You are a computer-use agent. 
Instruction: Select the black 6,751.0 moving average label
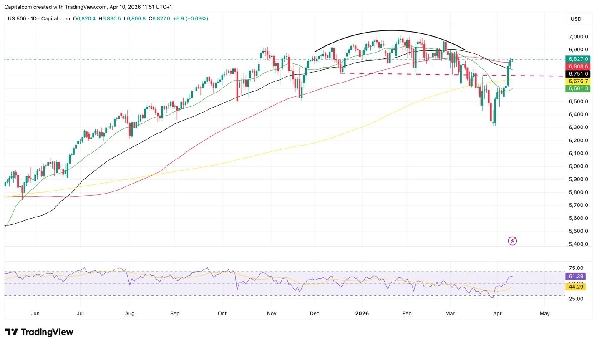pyautogui.click(x=578, y=74)
